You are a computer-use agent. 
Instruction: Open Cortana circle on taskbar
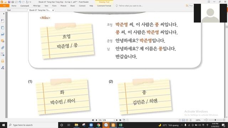point(62,125)
